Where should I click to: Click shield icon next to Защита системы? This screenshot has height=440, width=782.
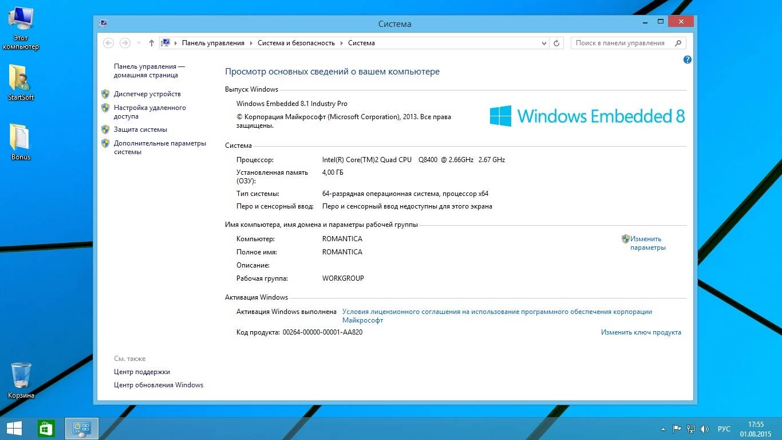[x=105, y=129]
